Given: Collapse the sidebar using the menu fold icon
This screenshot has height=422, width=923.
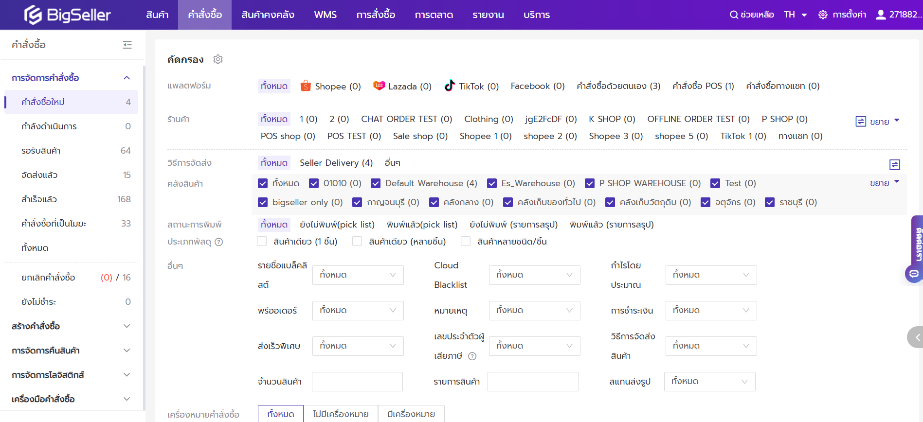Looking at the screenshot, I should pyautogui.click(x=127, y=45).
